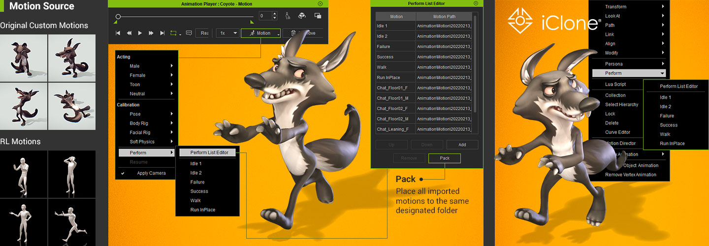Click the playhead handle on timeline slider
The width and height of the screenshot is (709, 246).
pyautogui.click(x=118, y=16)
